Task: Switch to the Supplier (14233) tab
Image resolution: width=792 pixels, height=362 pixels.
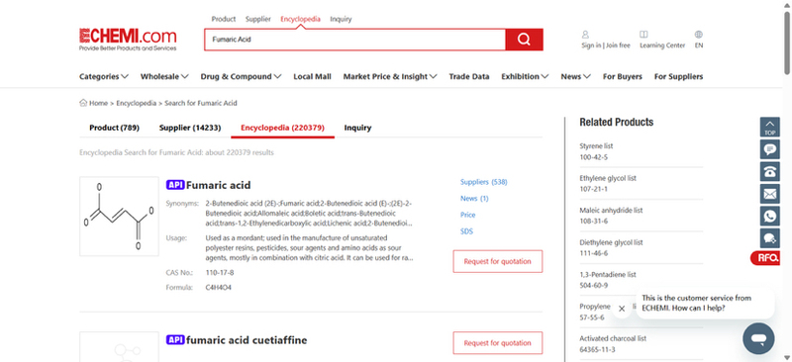Action: point(190,128)
